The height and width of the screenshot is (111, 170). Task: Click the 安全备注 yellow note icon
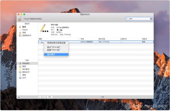click(20, 69)
